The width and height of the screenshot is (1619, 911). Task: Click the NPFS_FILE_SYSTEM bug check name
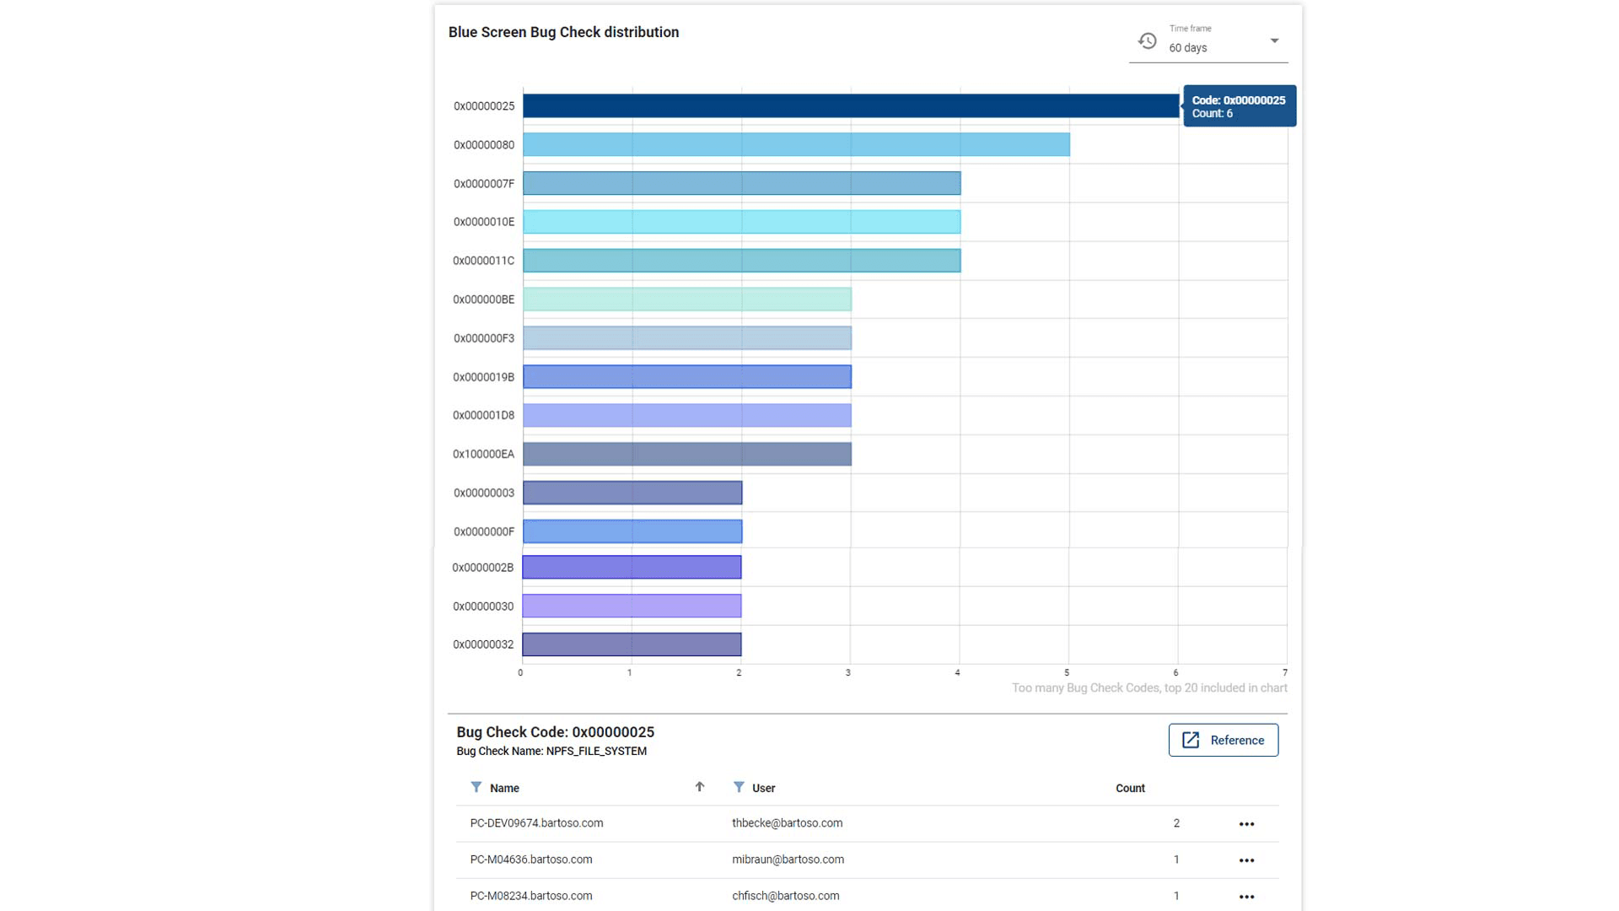click(x=596, y=751)
